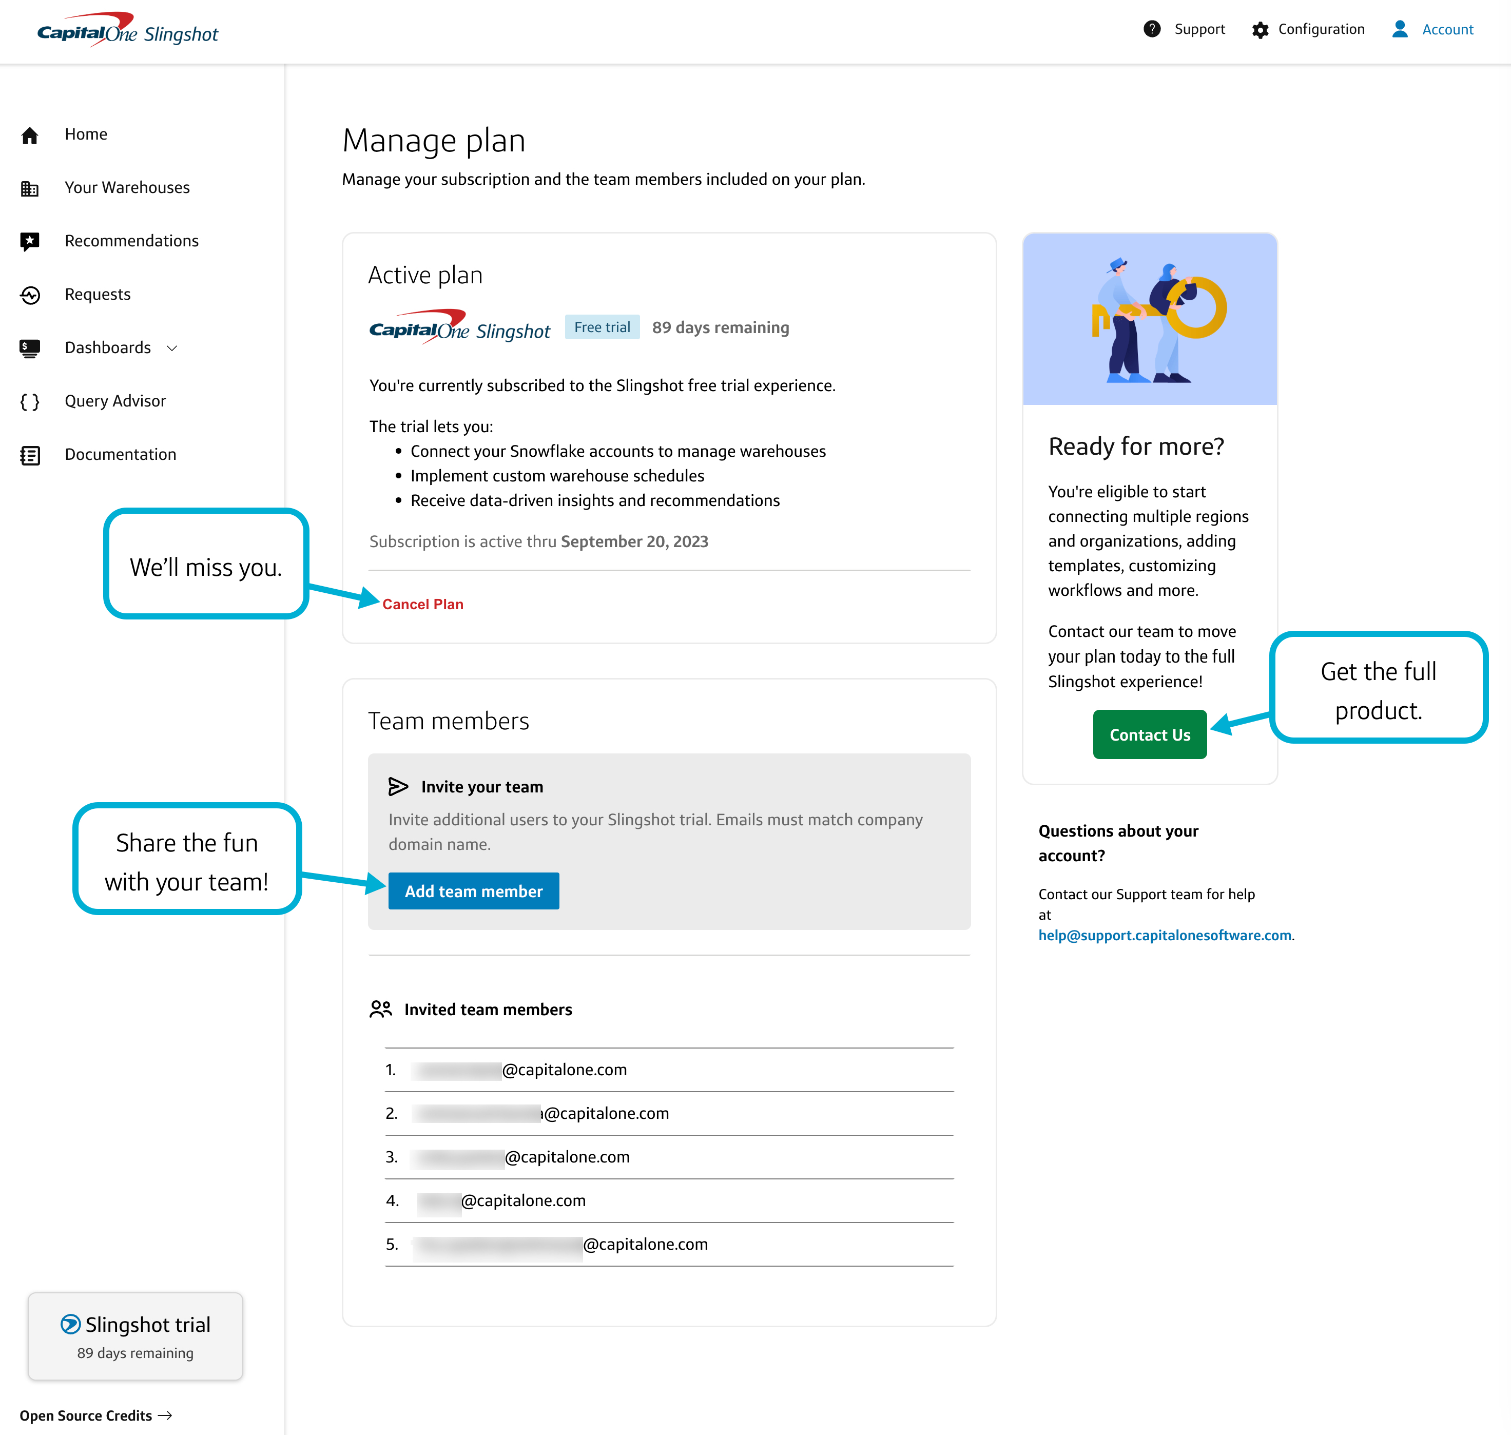The width and height of the screenshot is (1511, 1435).
Task: Click the 'Manage plan' page heading
Action: click(434, 141)
